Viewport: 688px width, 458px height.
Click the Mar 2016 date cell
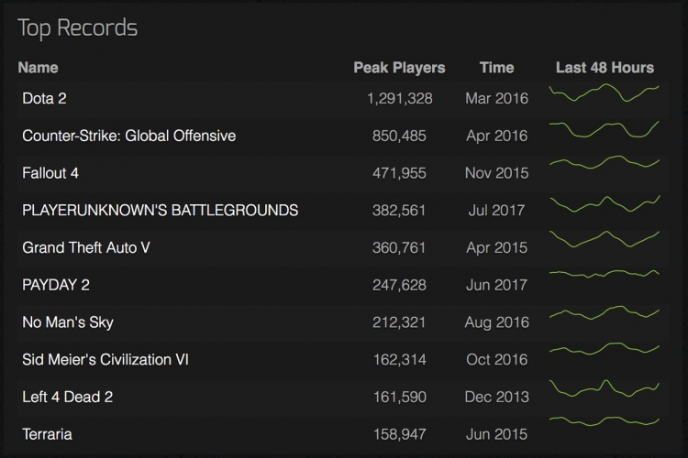point(496,98)
